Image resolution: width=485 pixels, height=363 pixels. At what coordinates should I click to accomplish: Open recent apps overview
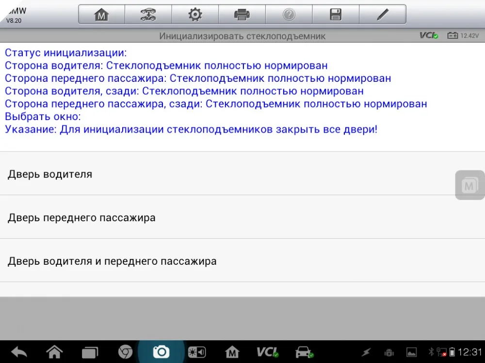click(90, 352)
